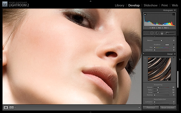Click the Luminance value 0
181x113 pixels.
tap(174, 102)
